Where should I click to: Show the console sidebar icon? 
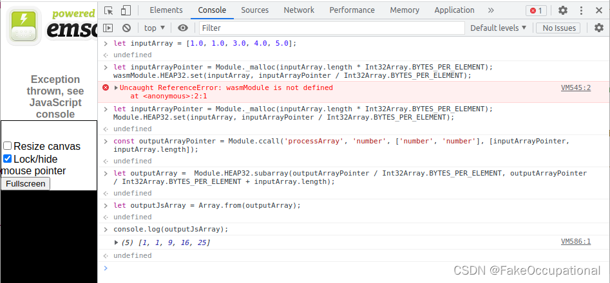(108, 28)
